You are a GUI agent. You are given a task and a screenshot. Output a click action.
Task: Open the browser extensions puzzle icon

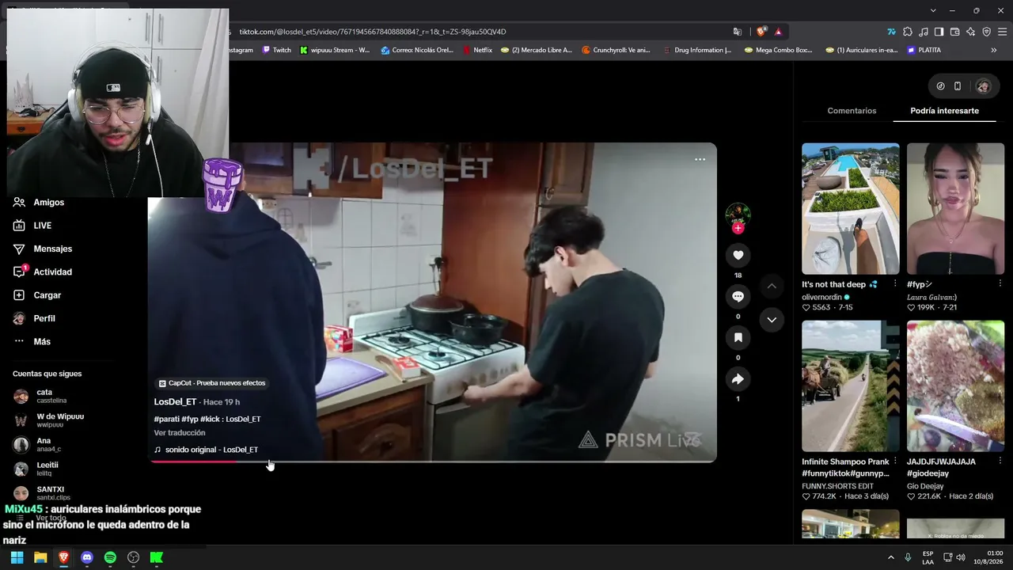(907, 32)
